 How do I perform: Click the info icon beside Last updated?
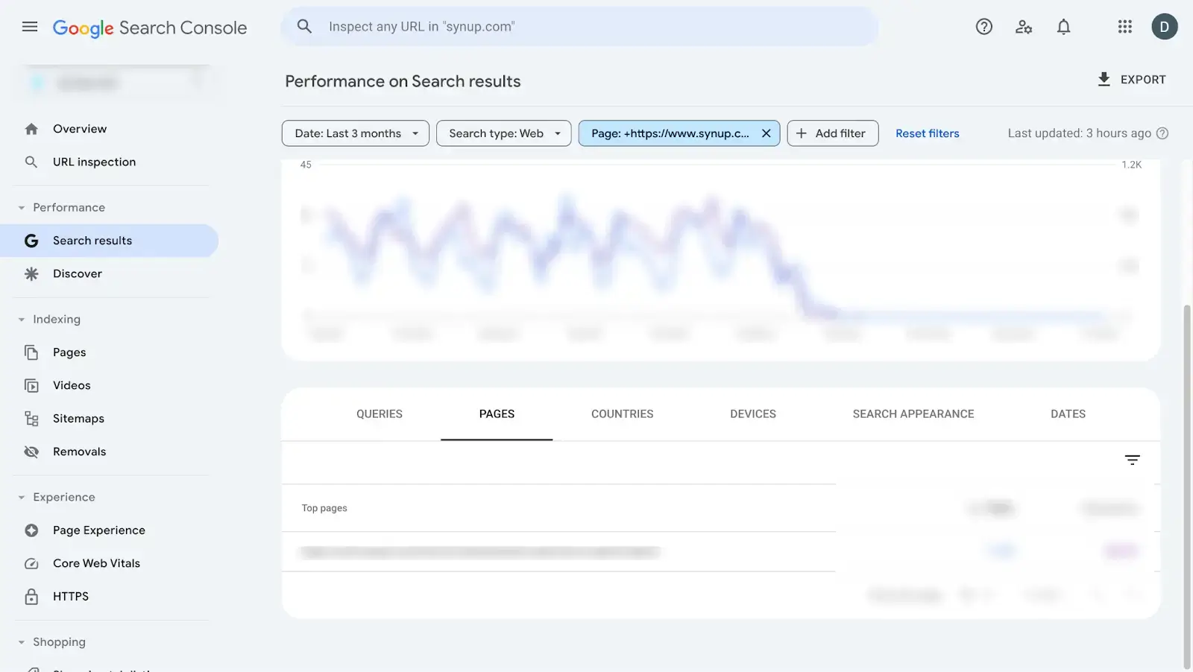click(x=1162, y=133)
